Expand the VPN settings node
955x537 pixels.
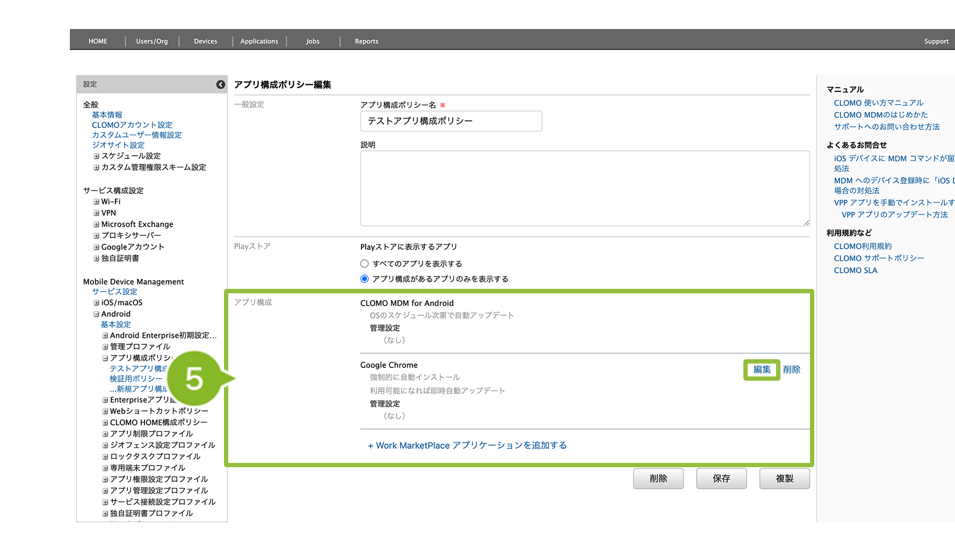click(97, 213)
